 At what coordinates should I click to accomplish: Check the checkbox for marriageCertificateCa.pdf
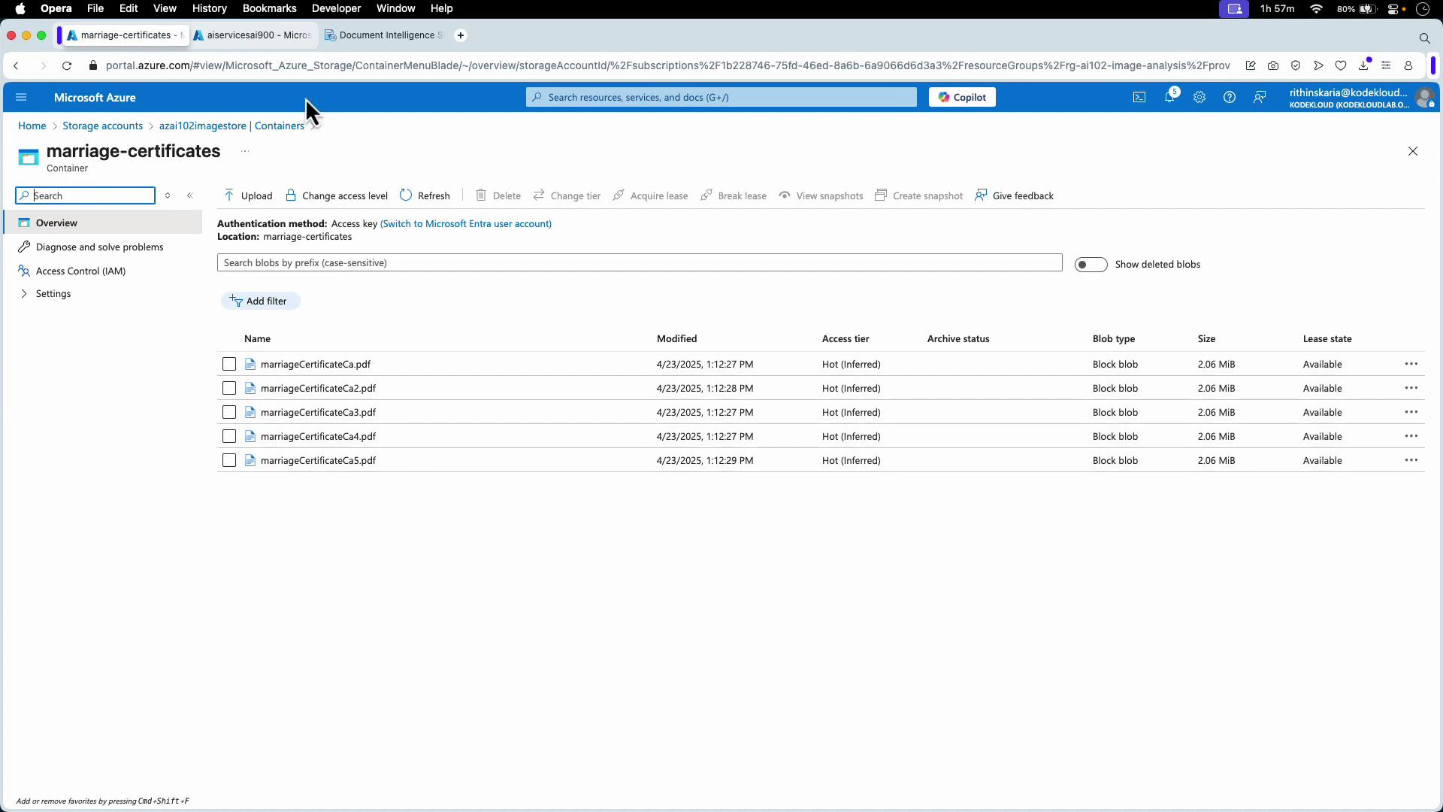(229, 364)
